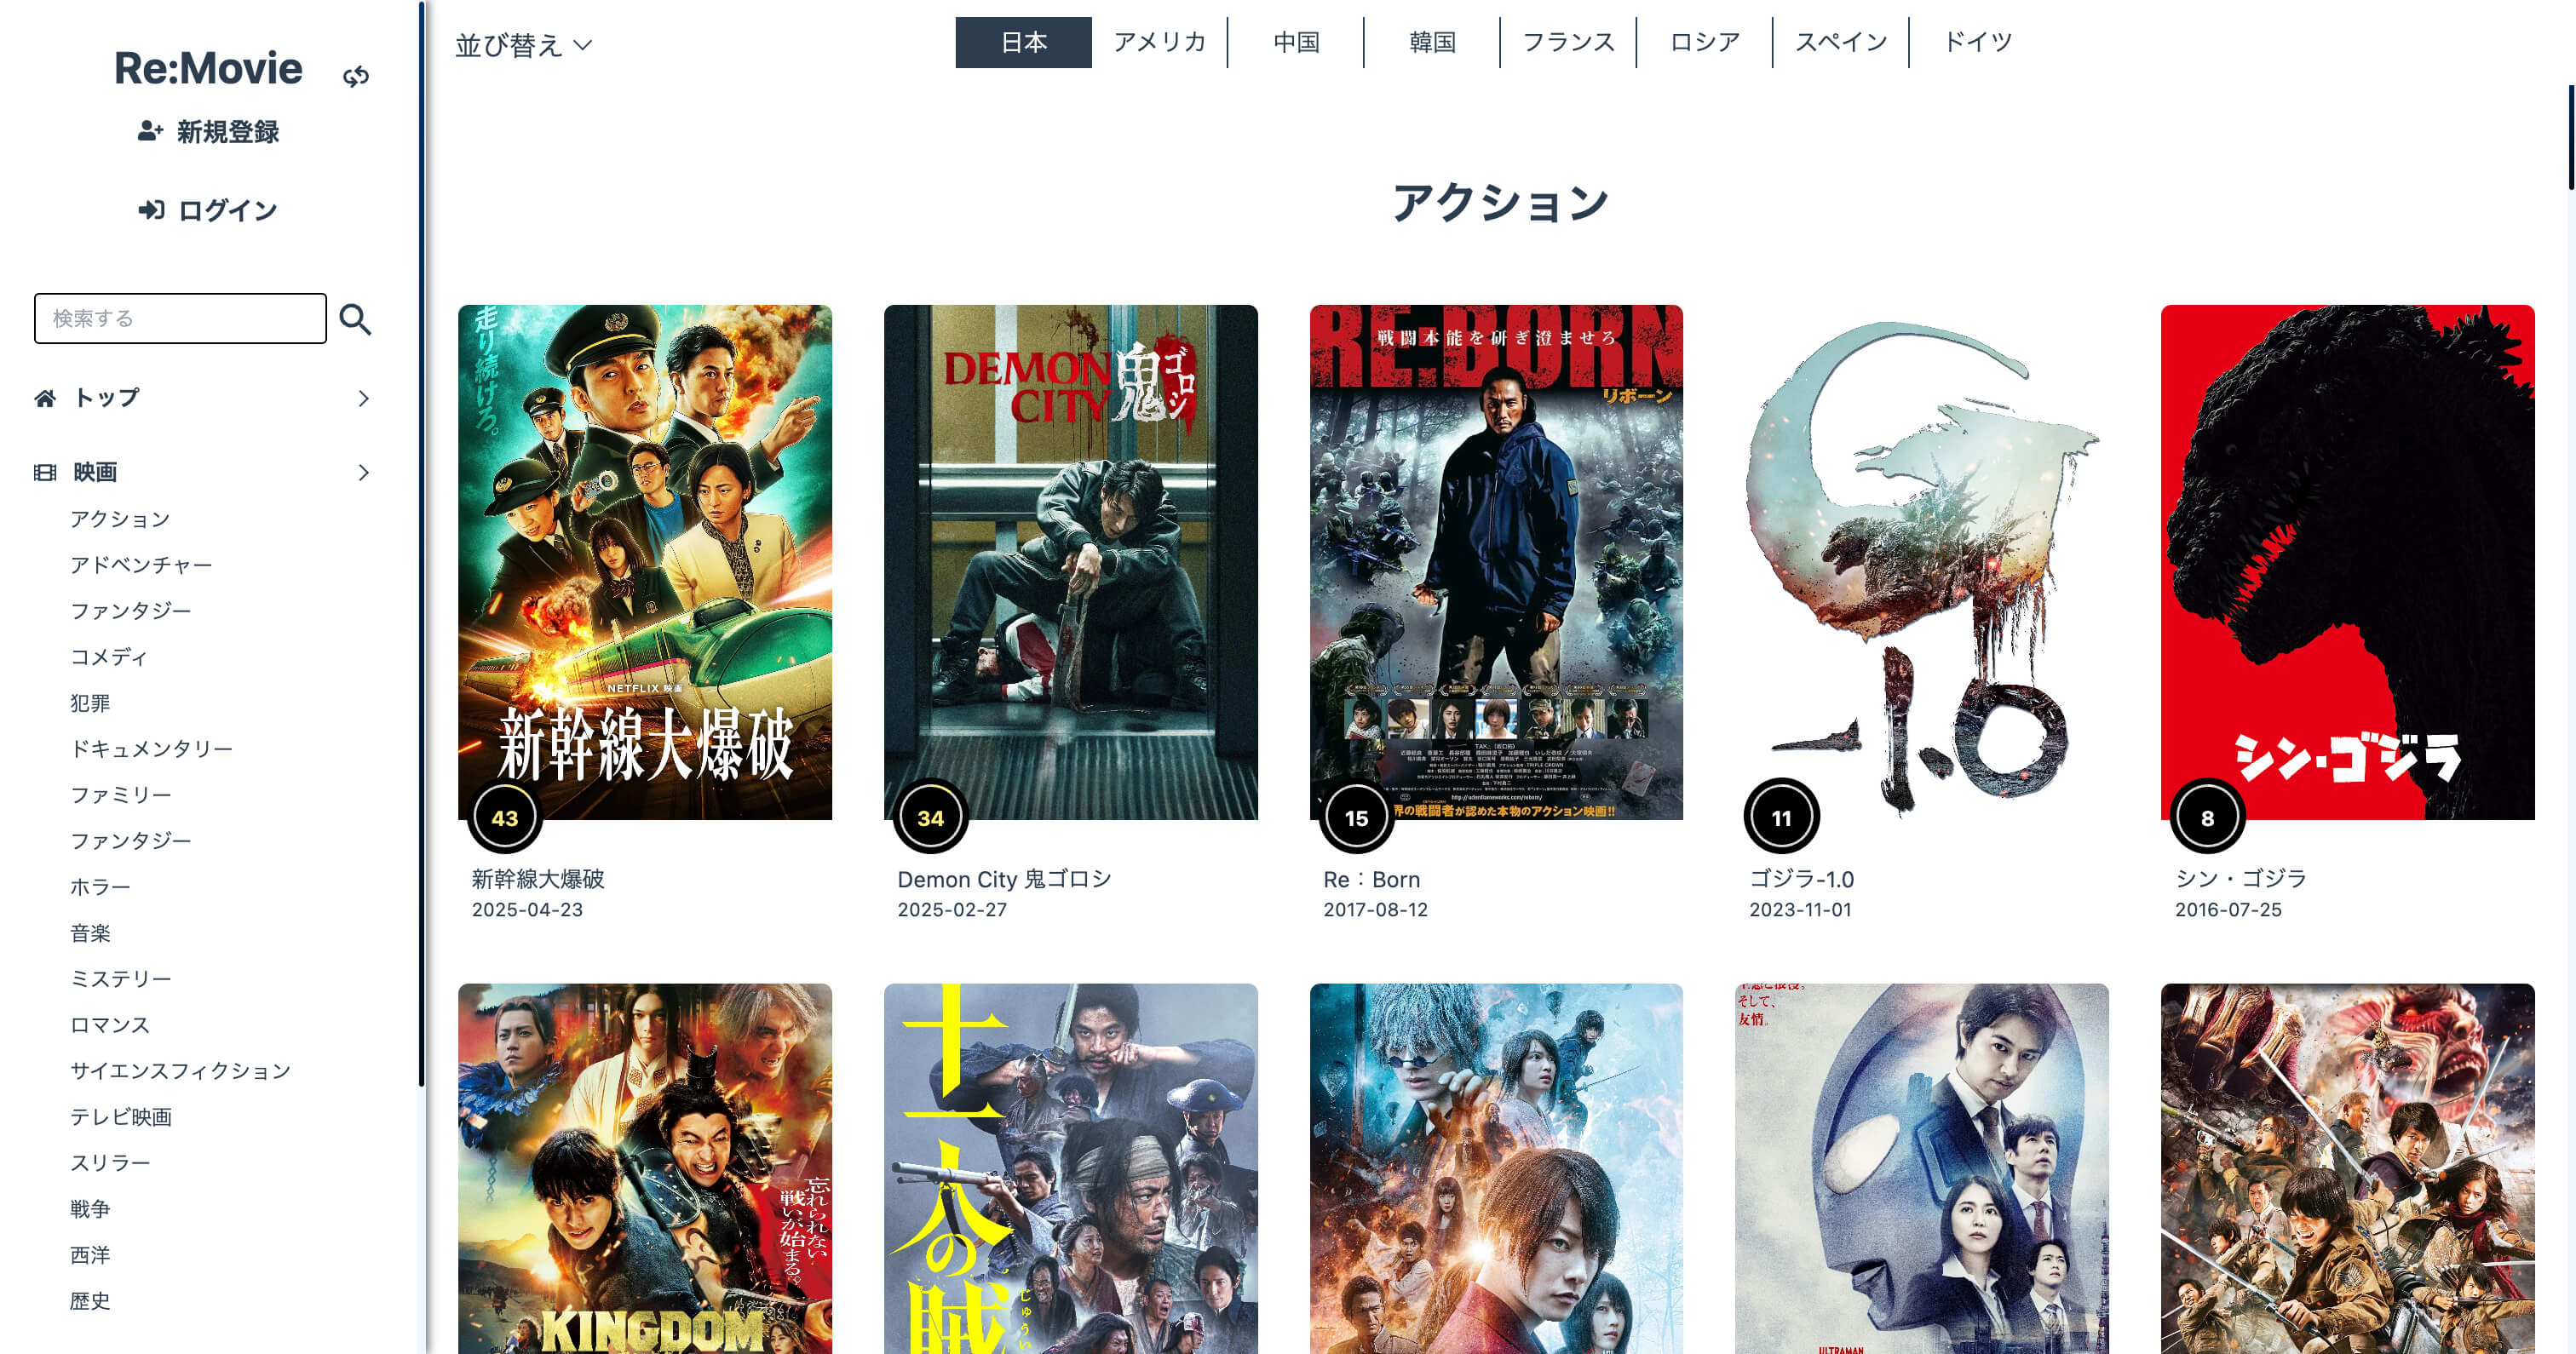Open the Demon City 鬼ゴロシ poster
The image size is (2576, 1354).
pos(1071,562)
